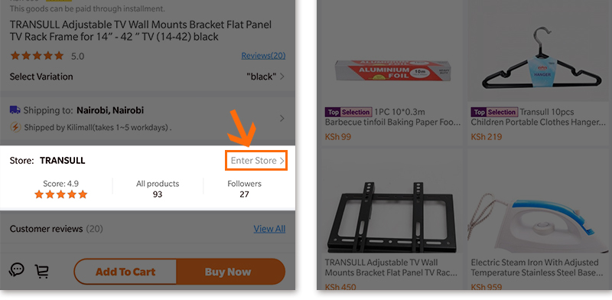Screen dimensions: 612x300
Task: Click Top Selection badge on aluminium foil
Action: point(348,112)
